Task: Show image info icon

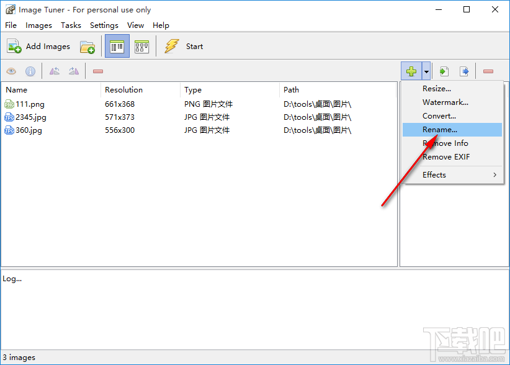Action: [x=30, y=71]
